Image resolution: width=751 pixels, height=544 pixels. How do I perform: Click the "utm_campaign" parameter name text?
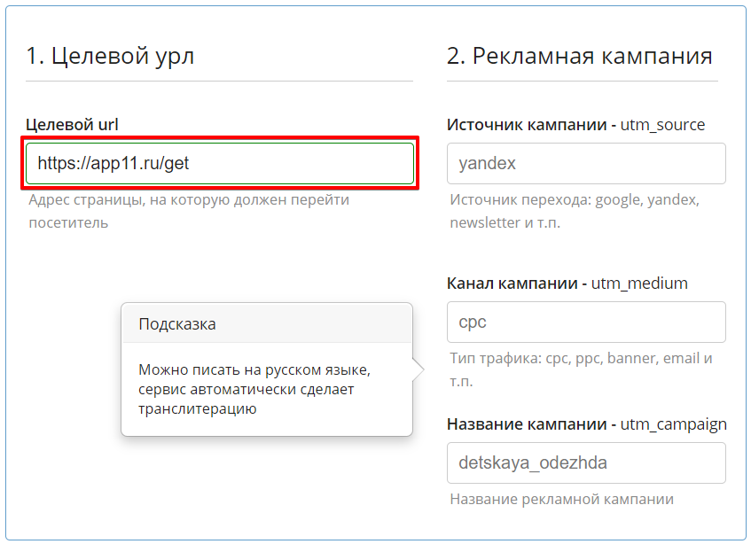(x=674, y=424)
